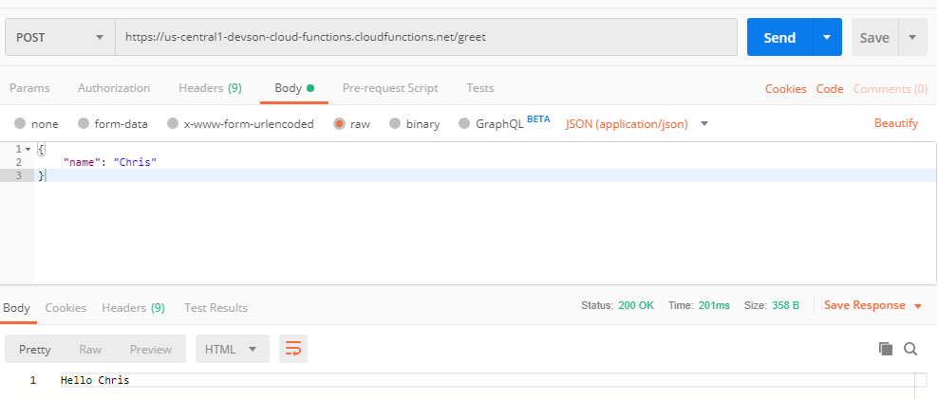938x399 pixels.
Task: Toggle line wrap in response viewer
Action: pos(293,349)
